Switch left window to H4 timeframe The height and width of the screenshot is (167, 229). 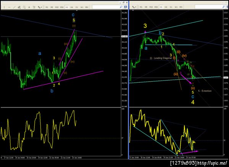[72, 7]
